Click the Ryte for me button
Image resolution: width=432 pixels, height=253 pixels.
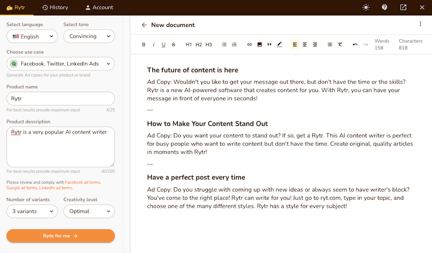click(x=60, y=236)
